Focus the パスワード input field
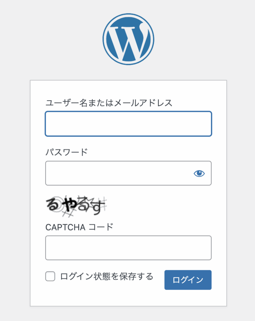The width and height of the screenshot is (255, 321). coord(119,173)
